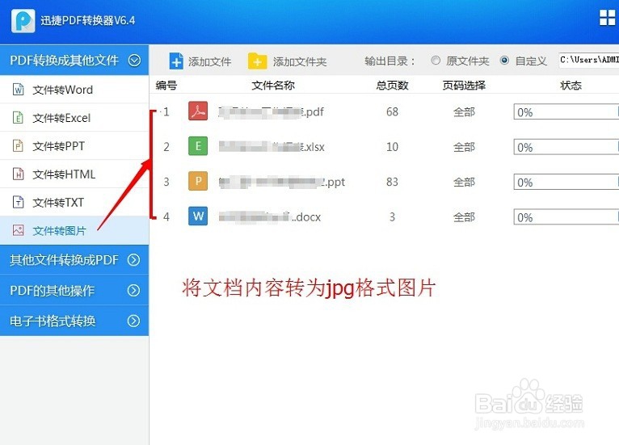Click 全部 page selection for the ppt row
Viewport: 619px width, 445px height.
tap(464, 183)
